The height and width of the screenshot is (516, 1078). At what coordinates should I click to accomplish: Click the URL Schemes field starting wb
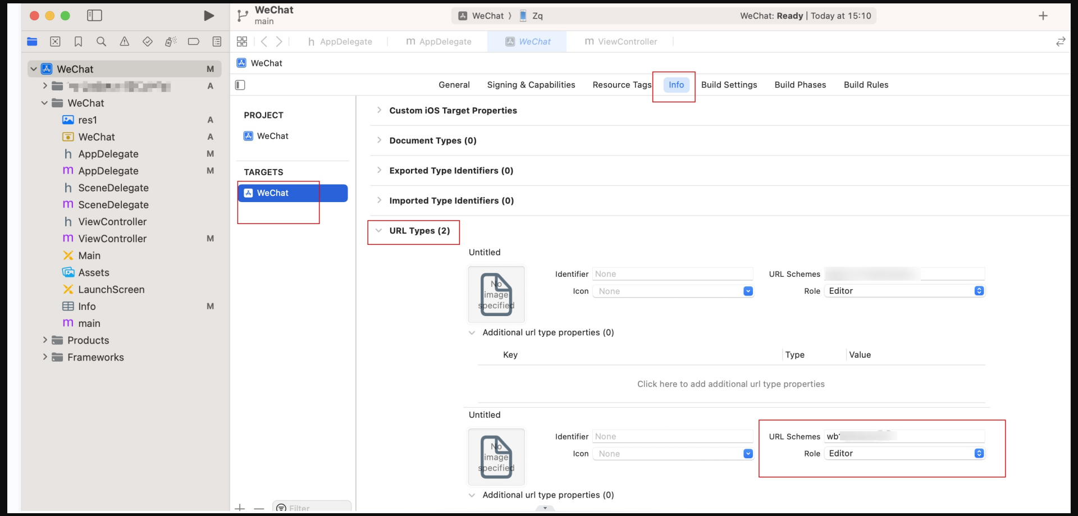(x=905, y=436)
